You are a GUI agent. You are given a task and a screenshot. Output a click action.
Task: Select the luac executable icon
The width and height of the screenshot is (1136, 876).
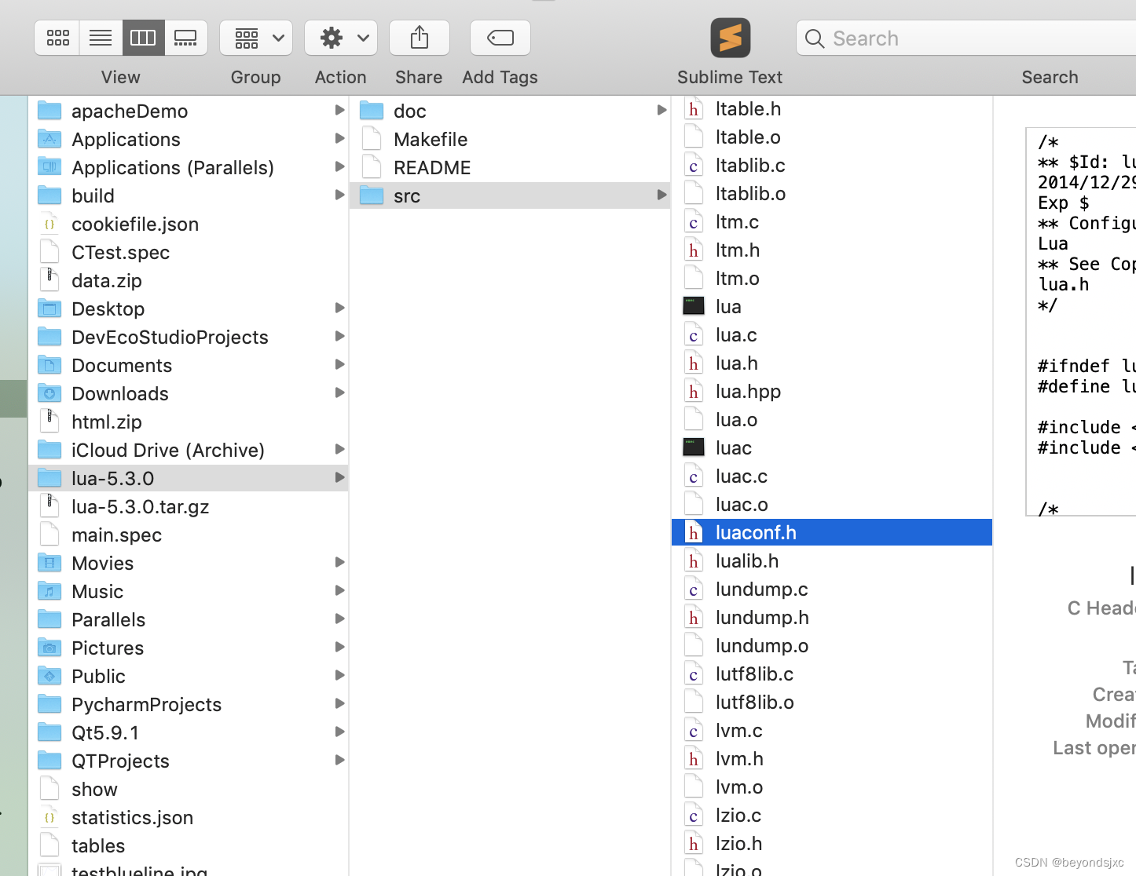(694, 447)
